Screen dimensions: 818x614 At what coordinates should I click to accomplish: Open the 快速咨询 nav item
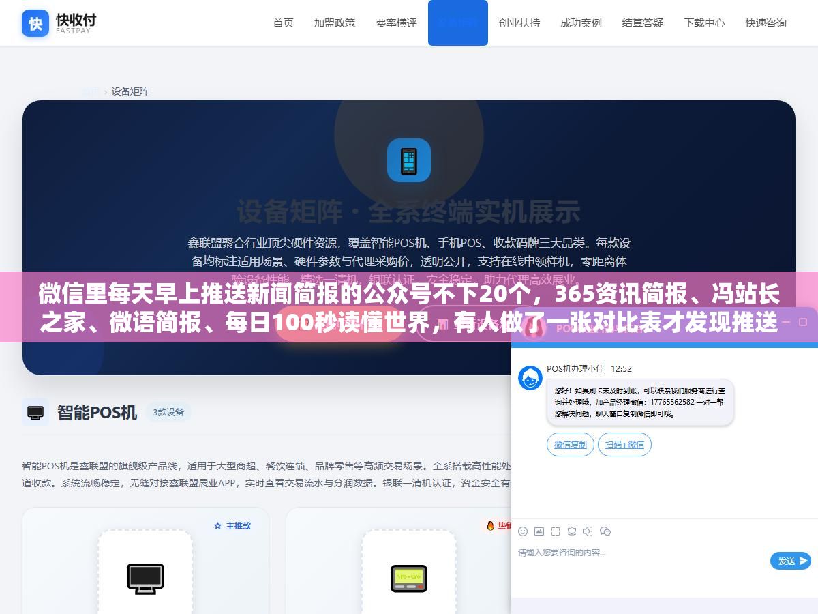tap(766, 23)
